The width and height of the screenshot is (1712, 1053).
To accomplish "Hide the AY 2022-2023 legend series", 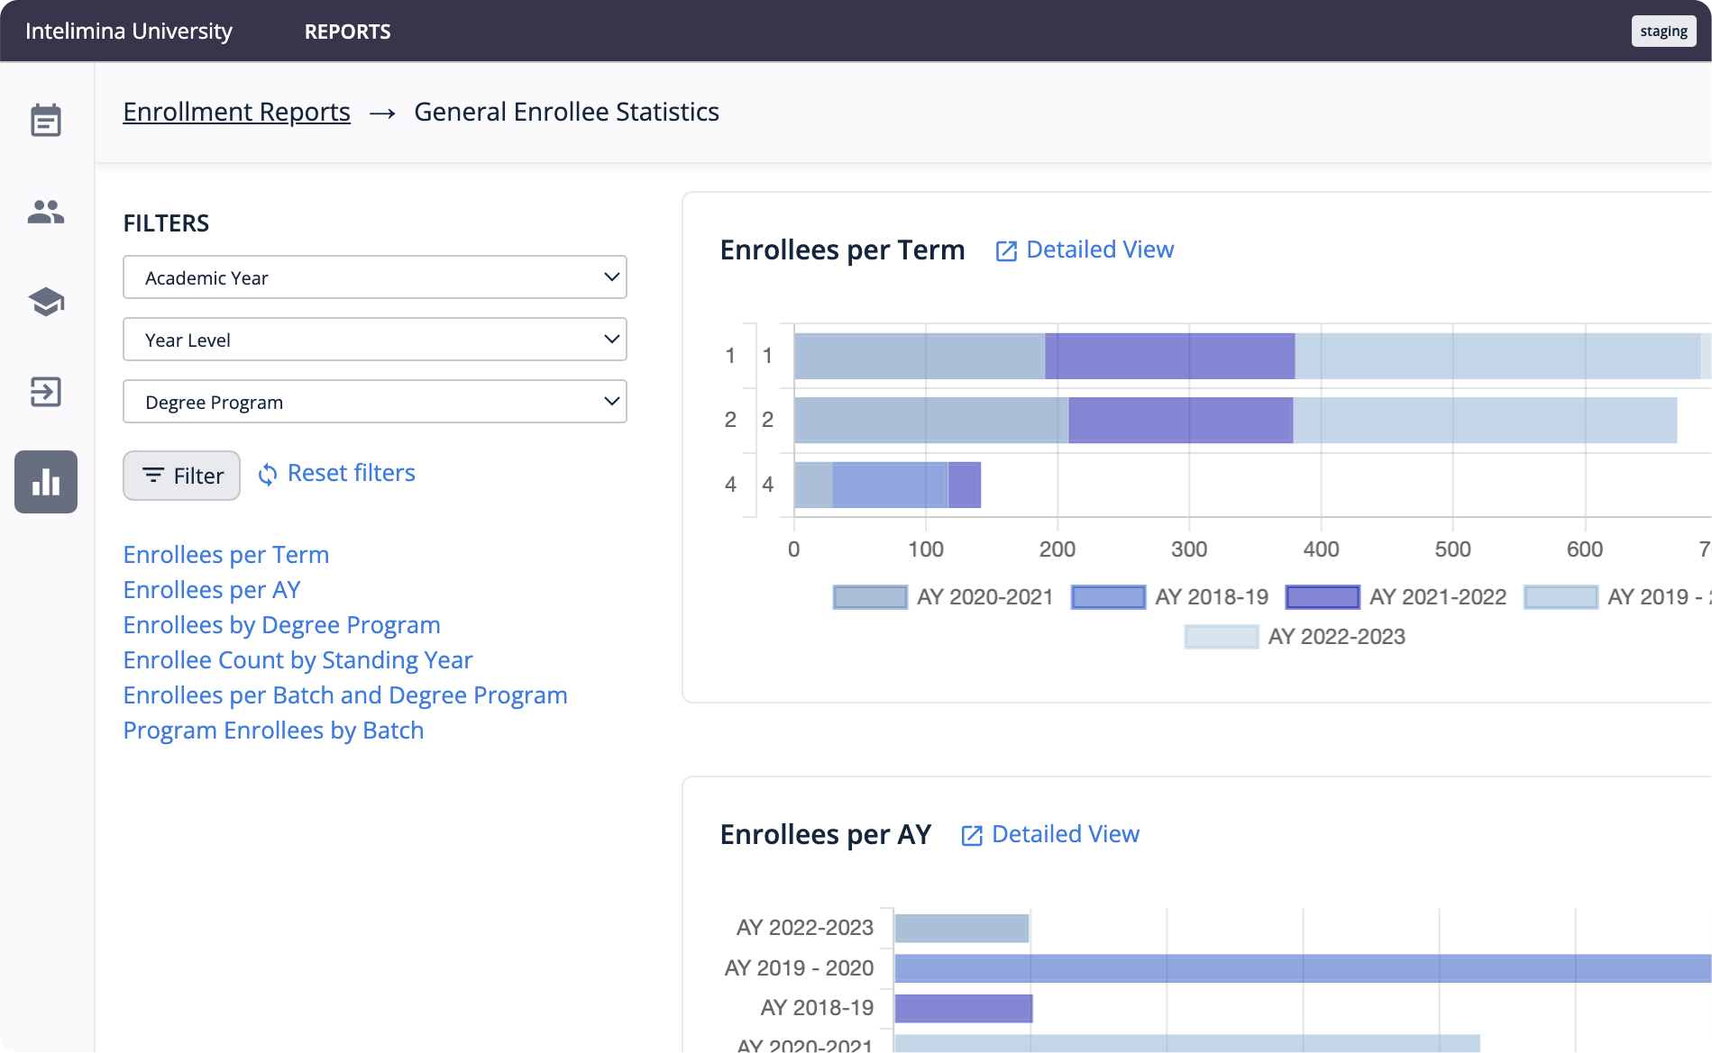I will point(1295,637).
